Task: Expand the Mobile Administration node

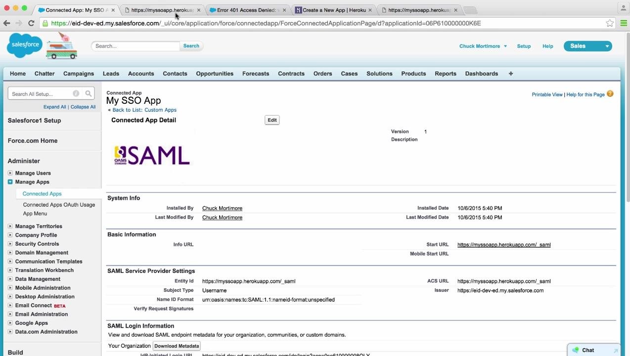Action: point(10,288)
